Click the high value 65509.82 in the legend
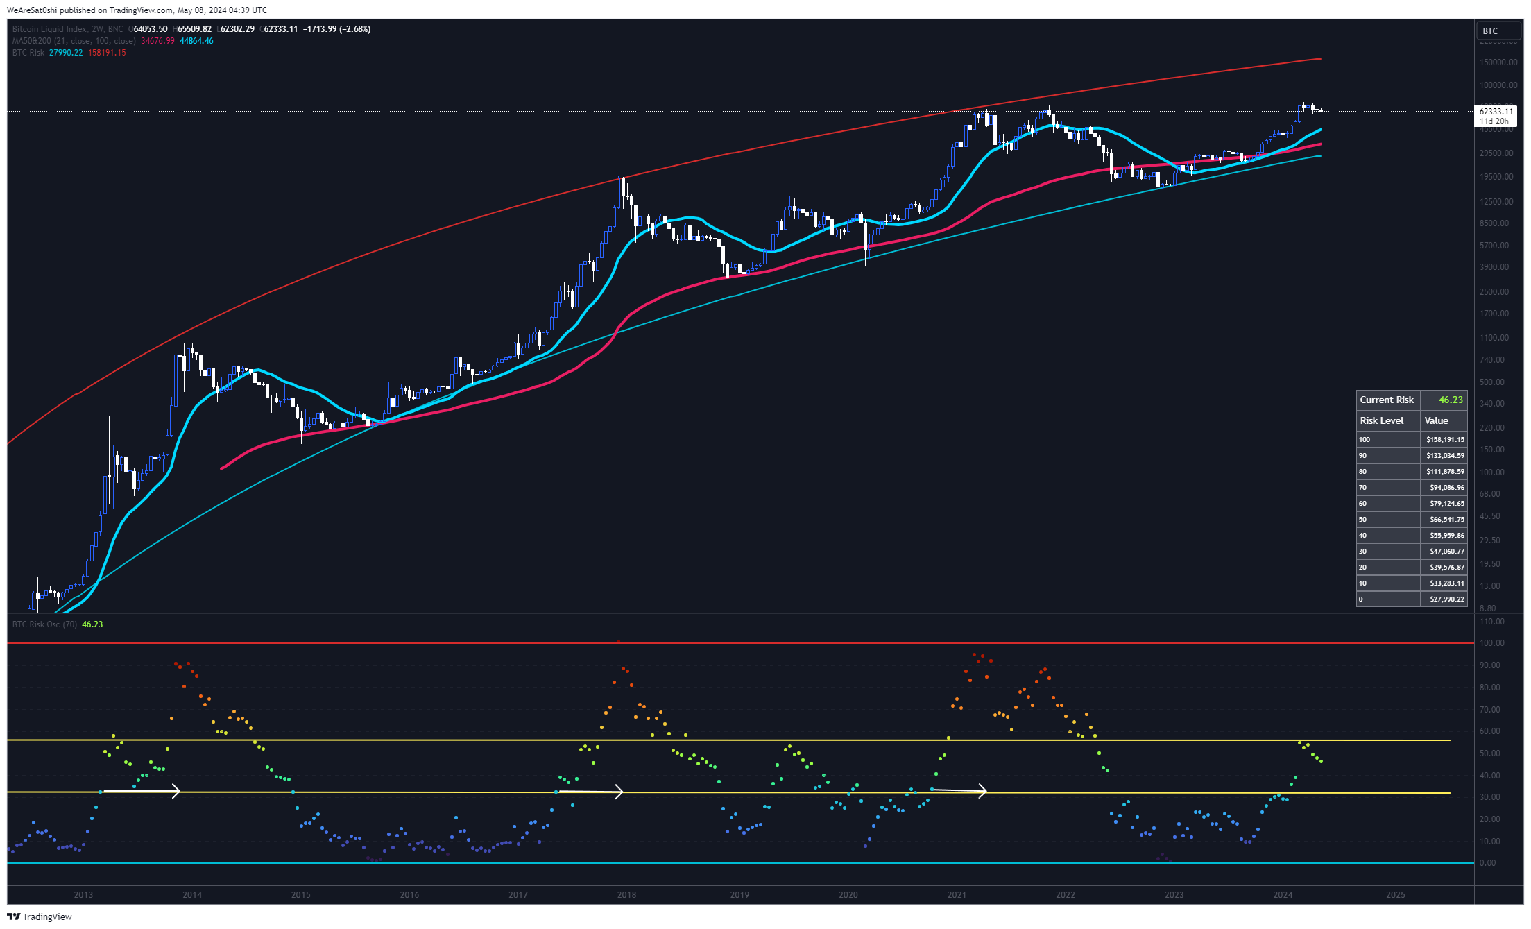The image size is (1531, 929). (x=194, y=29)
